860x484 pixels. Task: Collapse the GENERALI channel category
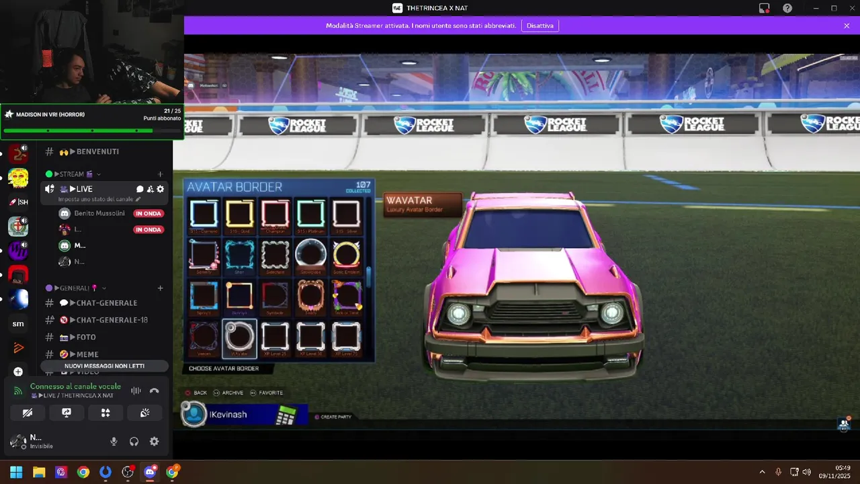coord(76,288)
